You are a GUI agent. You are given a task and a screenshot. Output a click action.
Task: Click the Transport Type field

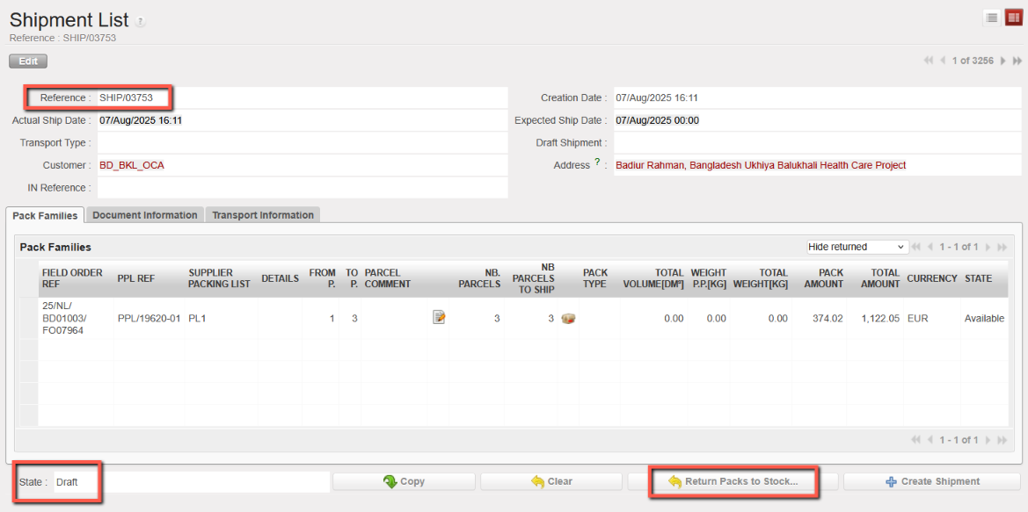point(302,143)
